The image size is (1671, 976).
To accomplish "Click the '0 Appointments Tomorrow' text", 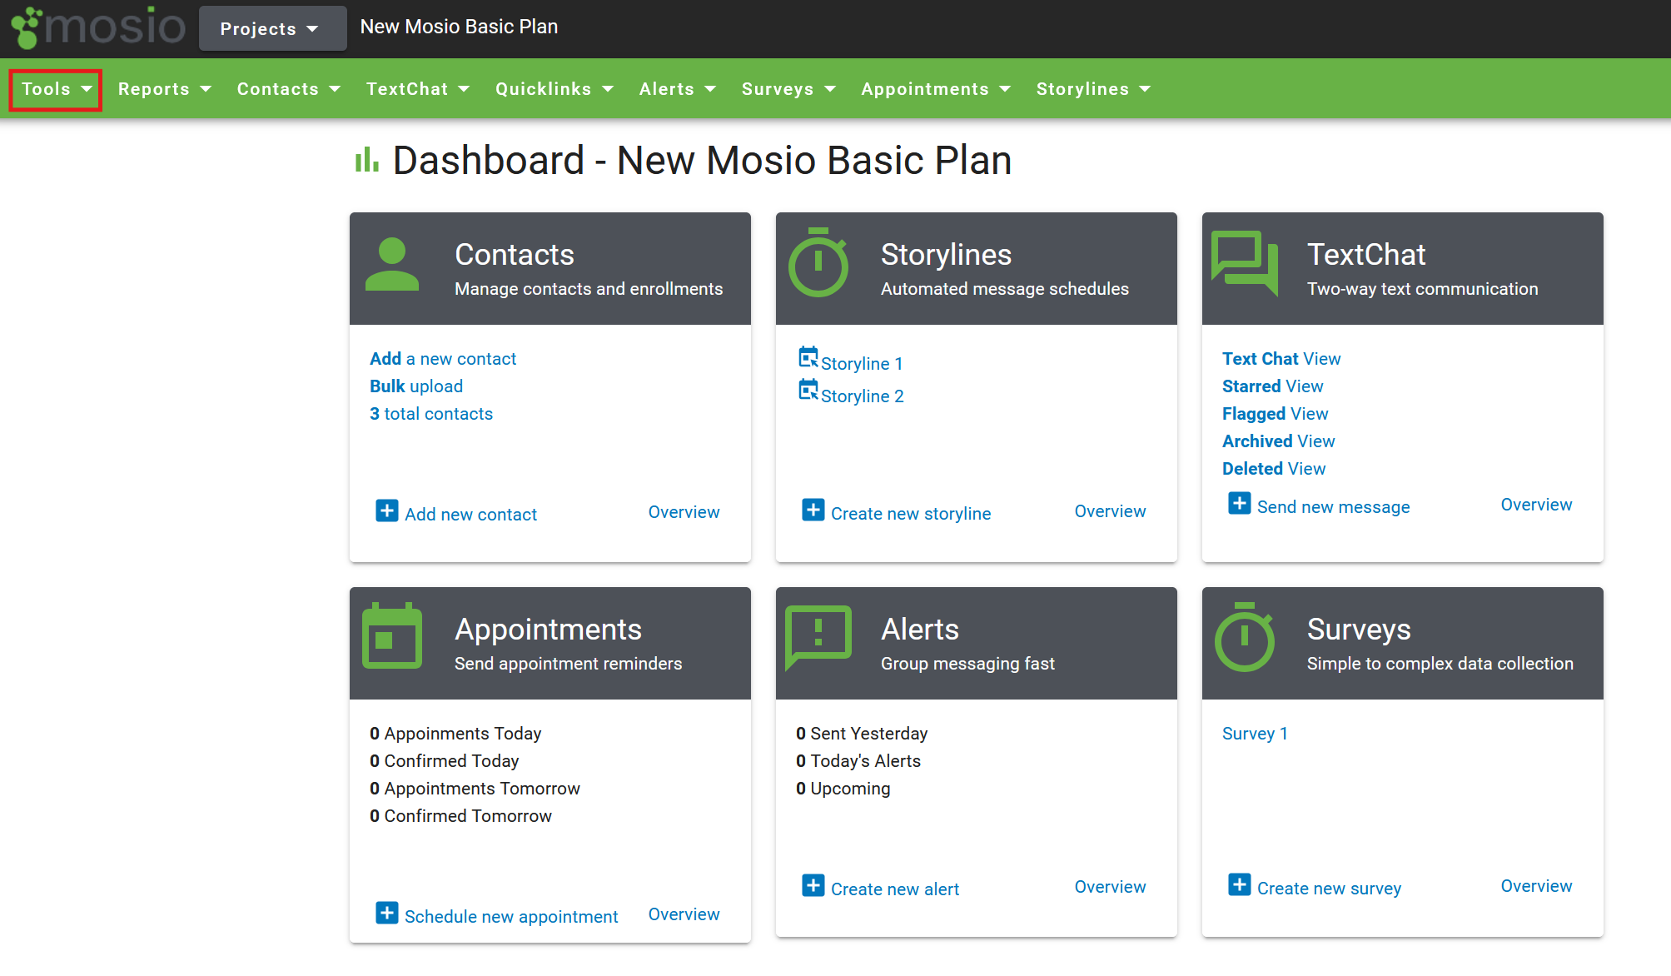I will [x=475, y=789].
